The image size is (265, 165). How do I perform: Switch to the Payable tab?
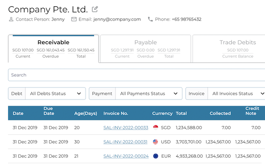[145, 49]
